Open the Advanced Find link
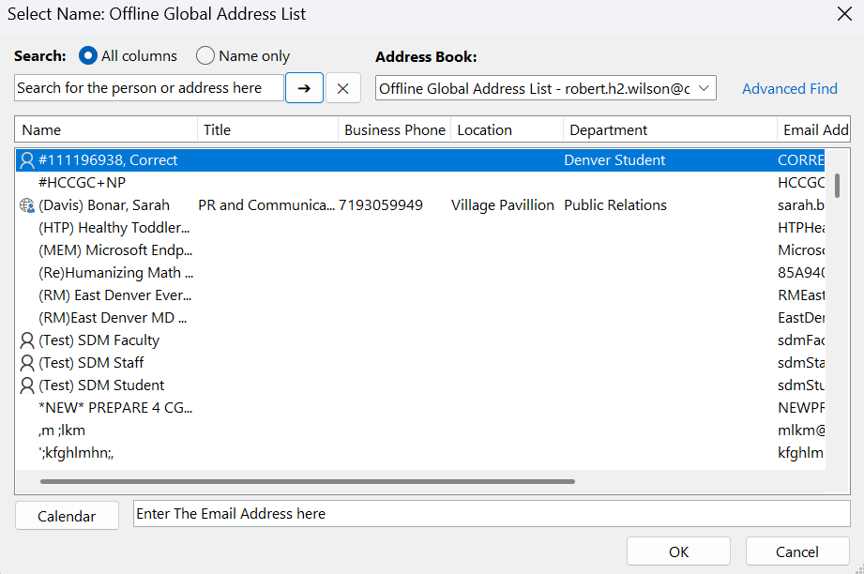The image size is (864, 574). (x=789, y=88)
